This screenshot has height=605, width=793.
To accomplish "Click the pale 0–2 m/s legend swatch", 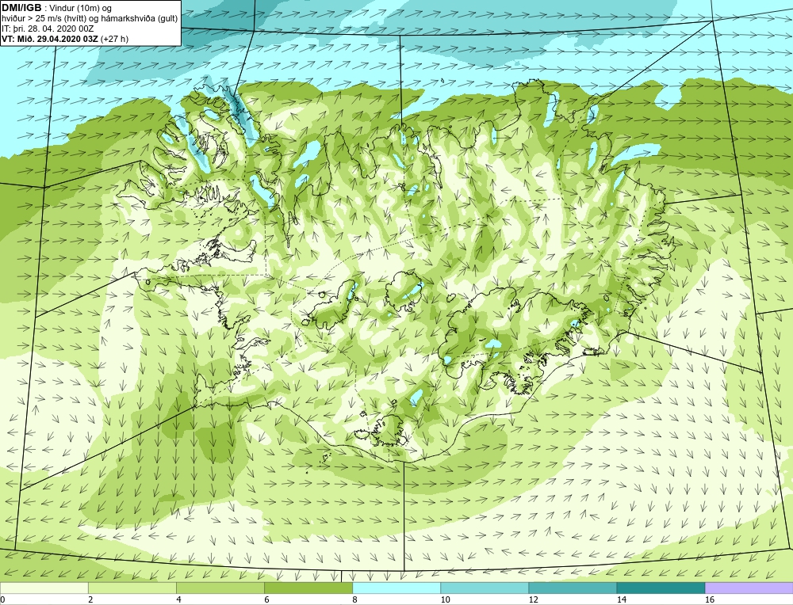I will pos(44,588).
